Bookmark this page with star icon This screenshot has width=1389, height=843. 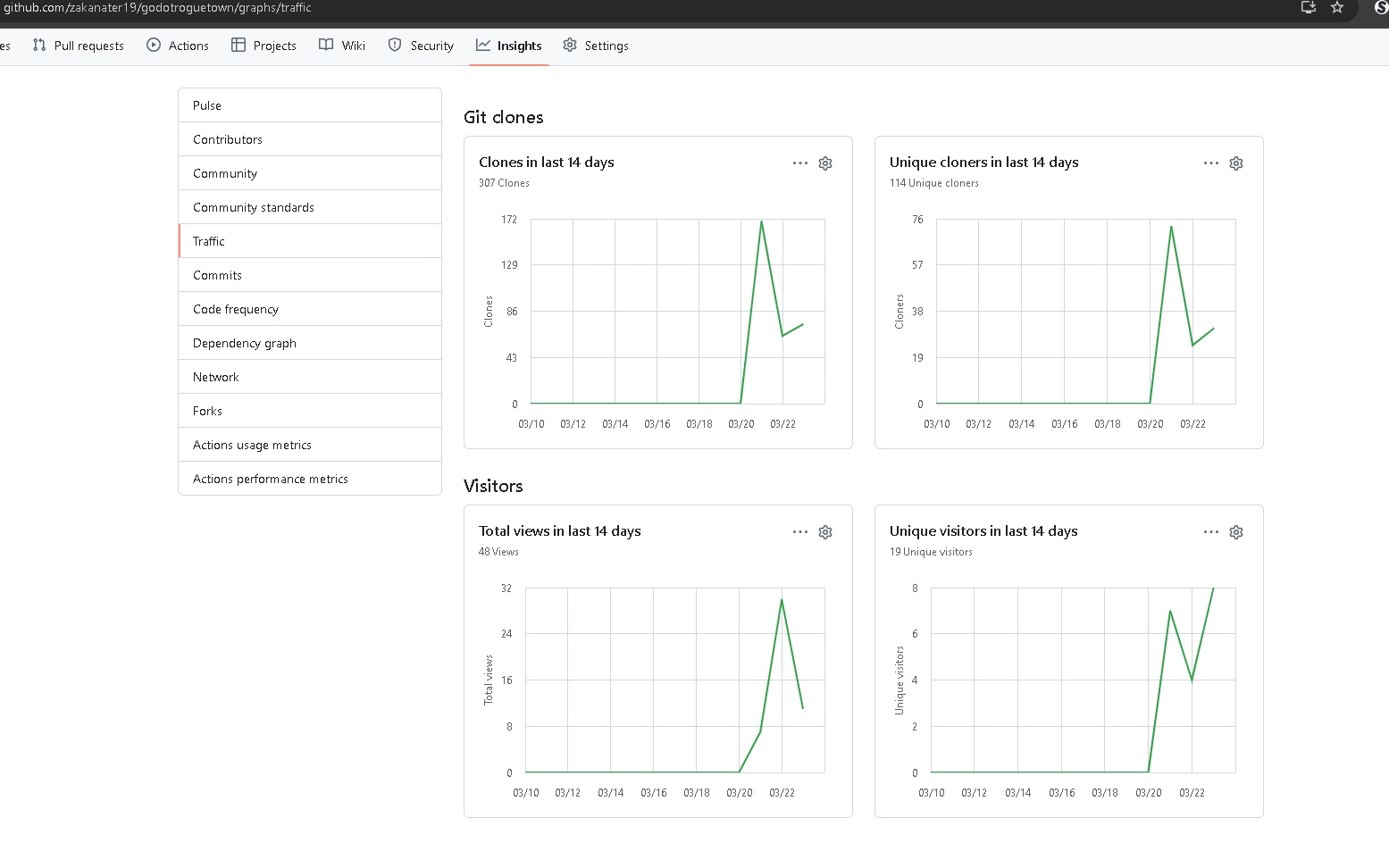1337,7
